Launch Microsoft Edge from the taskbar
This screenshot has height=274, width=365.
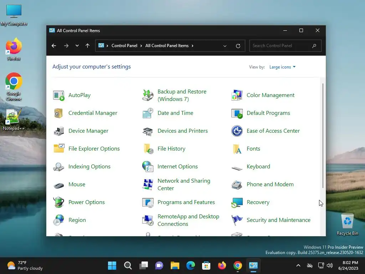(190, 265)
